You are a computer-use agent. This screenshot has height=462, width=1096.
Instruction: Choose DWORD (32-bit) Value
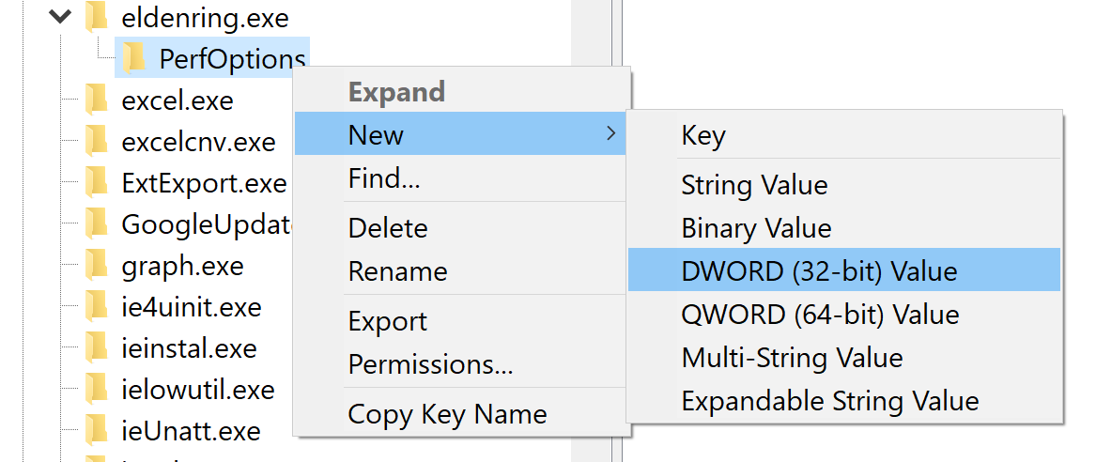819,271
